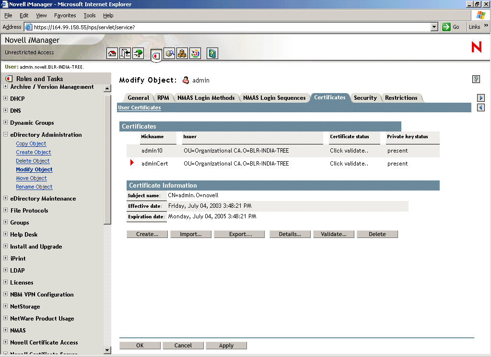491x357 pixels.
Task: Expand the NMAS role
Action: (5, 330)
